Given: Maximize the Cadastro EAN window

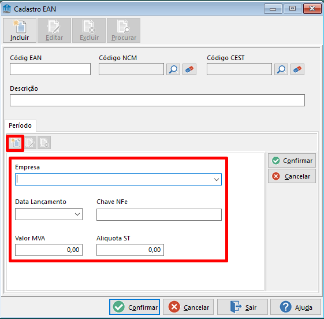Looking at the screenshot, I should point(292,9).
